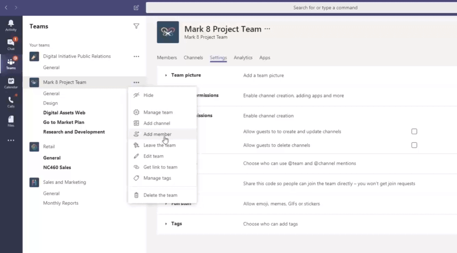The height and width of the screenshot is (253, 457).
Task: Expand the Team picture section
Action: pyautogui.click(x=166, y=75)
